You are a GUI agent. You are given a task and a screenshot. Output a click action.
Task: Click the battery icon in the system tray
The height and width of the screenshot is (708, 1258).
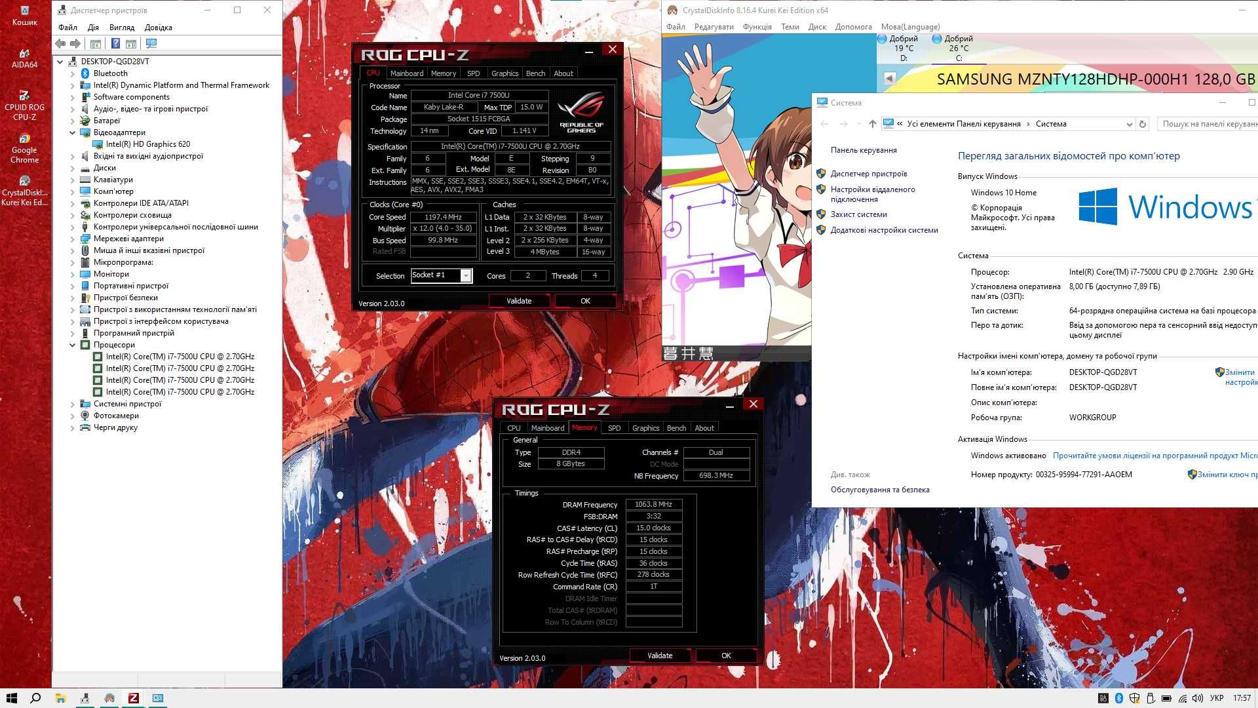tap(1166, 698)
